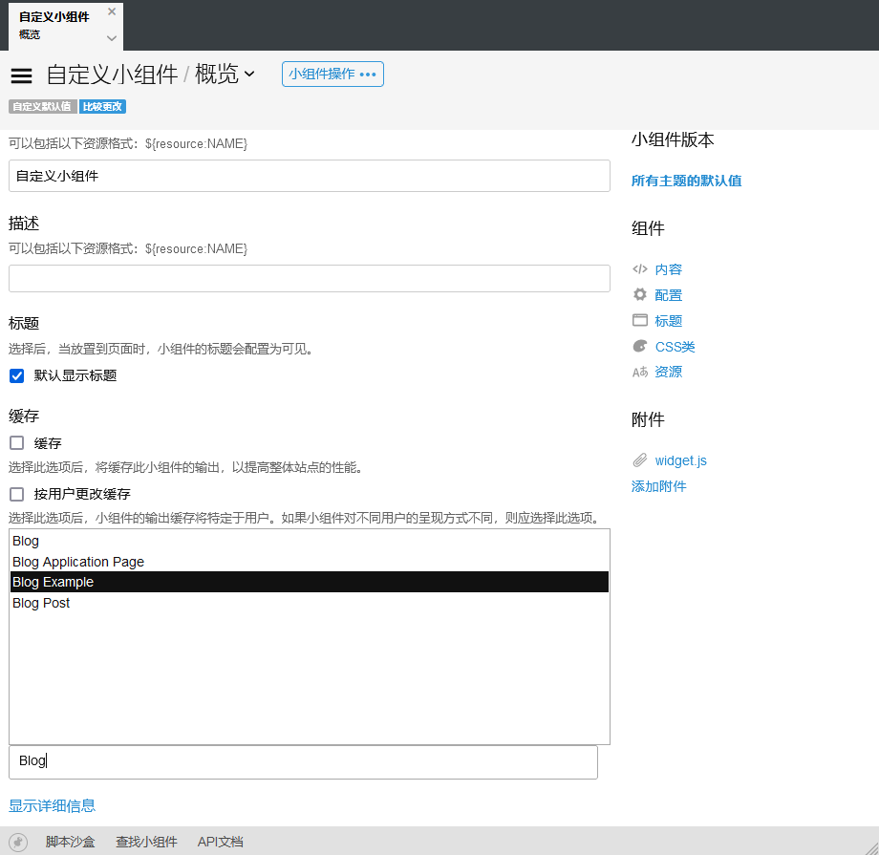
Task: Open 脚本沙盒 in the bottom bar
Action: (70, 842)
